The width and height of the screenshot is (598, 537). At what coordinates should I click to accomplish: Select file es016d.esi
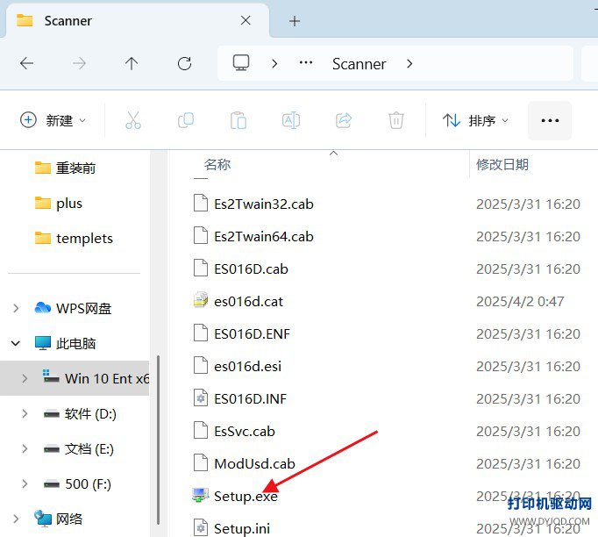pos(248,366)
